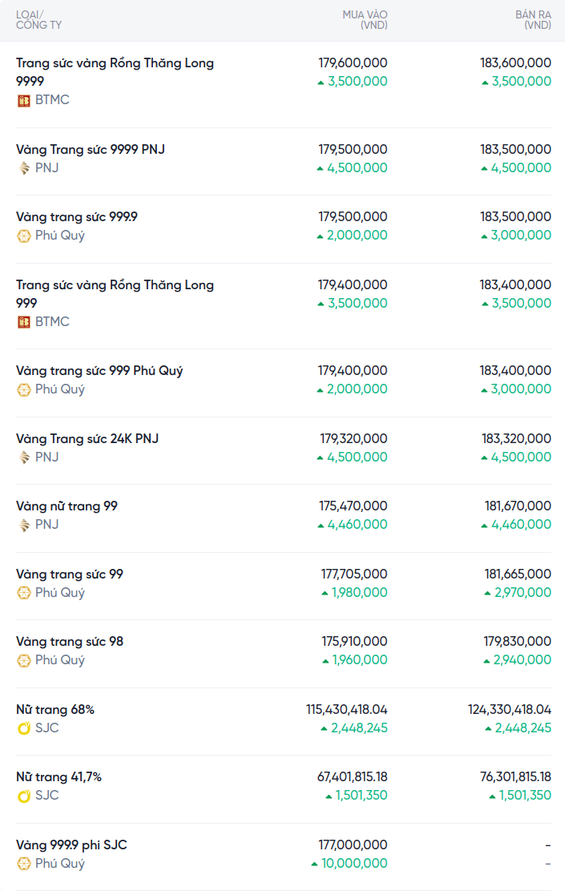The width and height of the screenshot is (565, 891).
Task: Click the MUA VÀO column header
Action: [x=365, y=20]
